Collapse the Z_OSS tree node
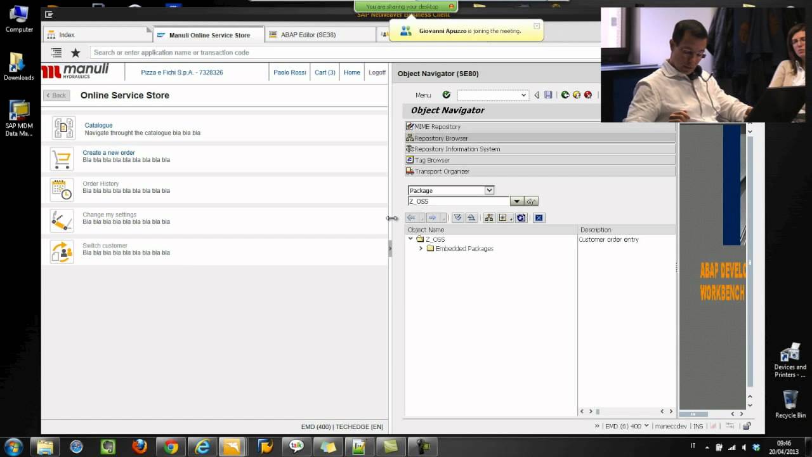This screenshot has width=812, height=457. [410, 239]
